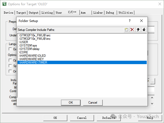Move selected path up with arrow

point(138,30)
